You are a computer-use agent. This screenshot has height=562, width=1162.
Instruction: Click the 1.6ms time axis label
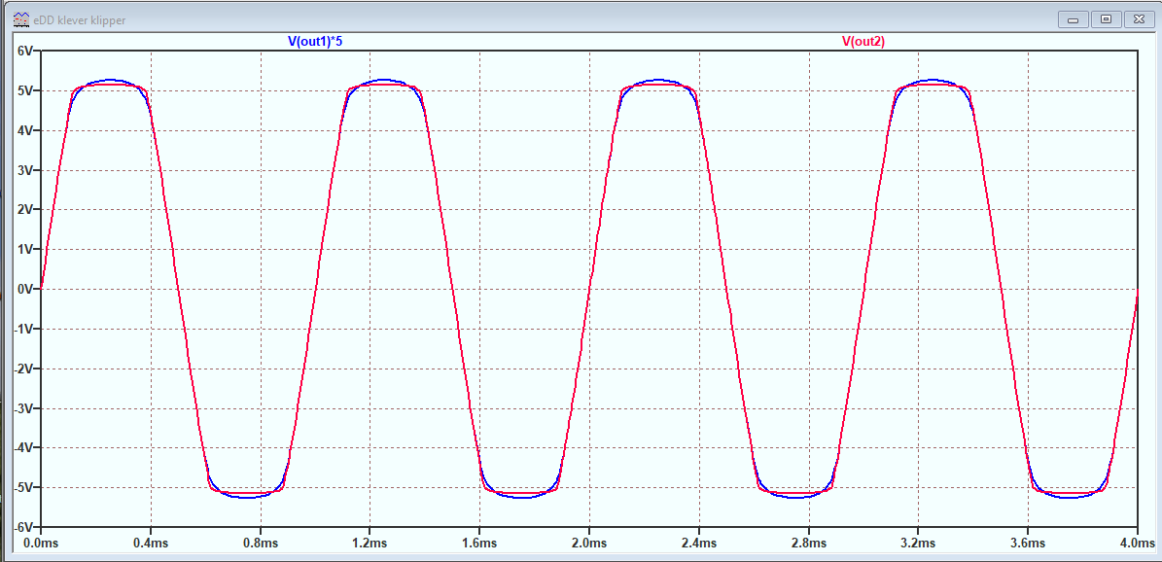click(x=479, y=544)
